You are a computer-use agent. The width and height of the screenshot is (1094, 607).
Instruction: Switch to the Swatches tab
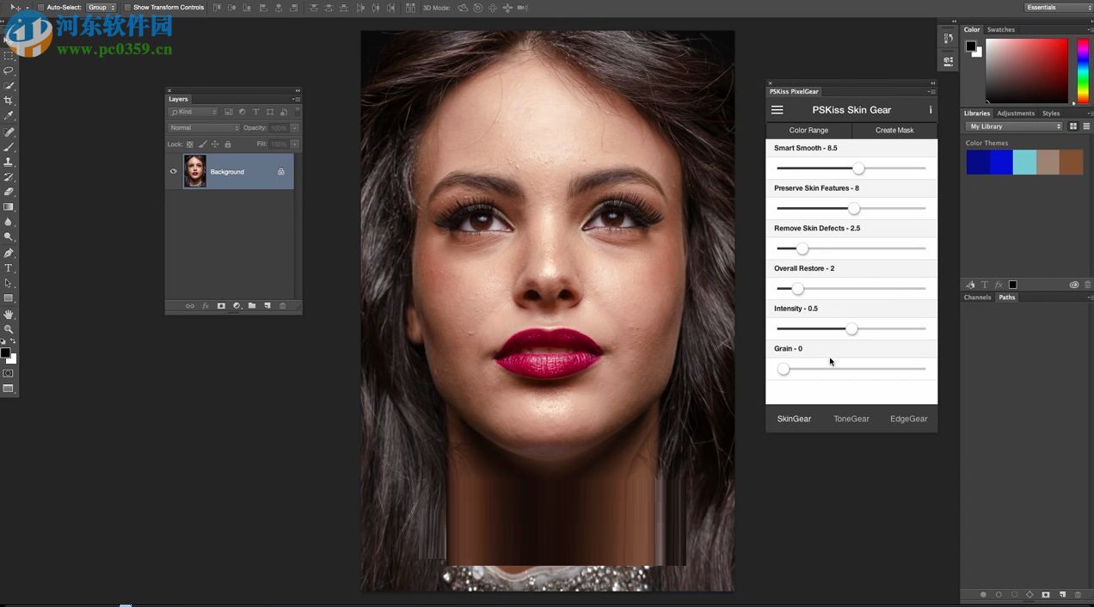pyautogui.click(x=1001, y=29)
